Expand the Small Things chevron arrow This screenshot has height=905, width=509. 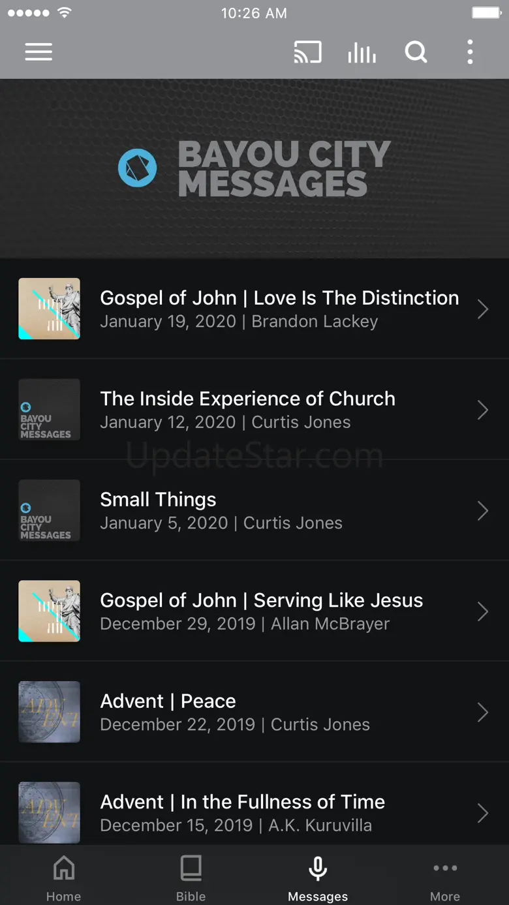(483, 511)
